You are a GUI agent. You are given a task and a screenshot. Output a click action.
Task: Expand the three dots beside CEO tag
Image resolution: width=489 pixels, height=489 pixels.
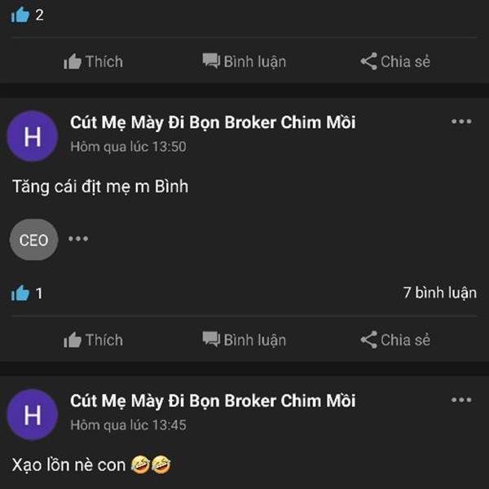point(78,239)
